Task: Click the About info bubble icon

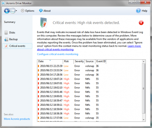Action: (x=41, y=10)
